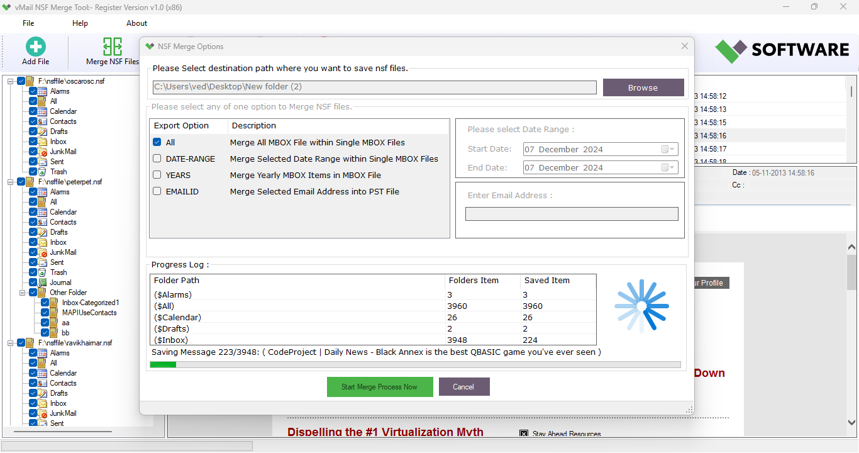The image size is (859, 453).
Task: Uncheck the oscarosc.nsf file checkbox
Action: tap(21, 81)
